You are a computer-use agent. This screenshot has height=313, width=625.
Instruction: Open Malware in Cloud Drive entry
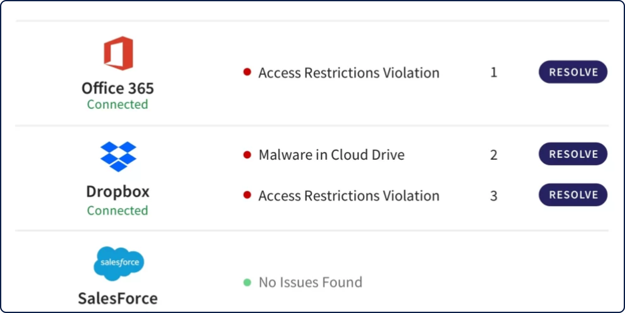click(332, 155)
